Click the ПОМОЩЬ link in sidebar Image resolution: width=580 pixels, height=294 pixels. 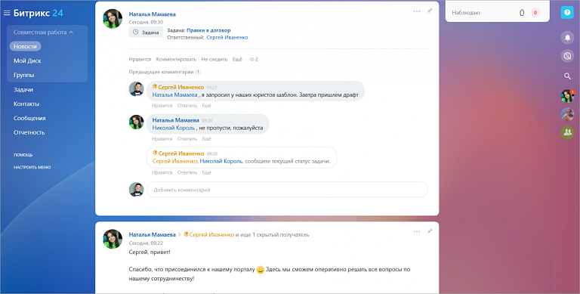pyautogui.click(x=23, y=155)
